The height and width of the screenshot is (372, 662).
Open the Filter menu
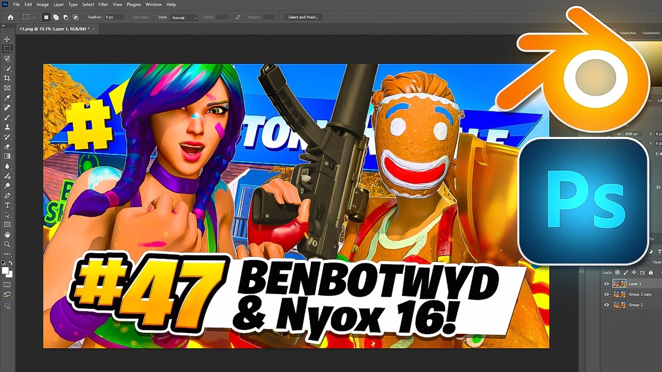(x=103, y=4)
